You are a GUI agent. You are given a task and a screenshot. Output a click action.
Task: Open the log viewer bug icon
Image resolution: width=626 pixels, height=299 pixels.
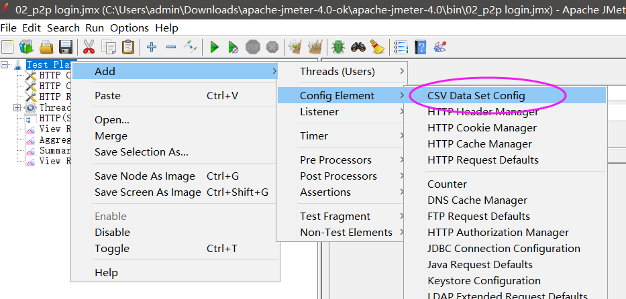338,47
